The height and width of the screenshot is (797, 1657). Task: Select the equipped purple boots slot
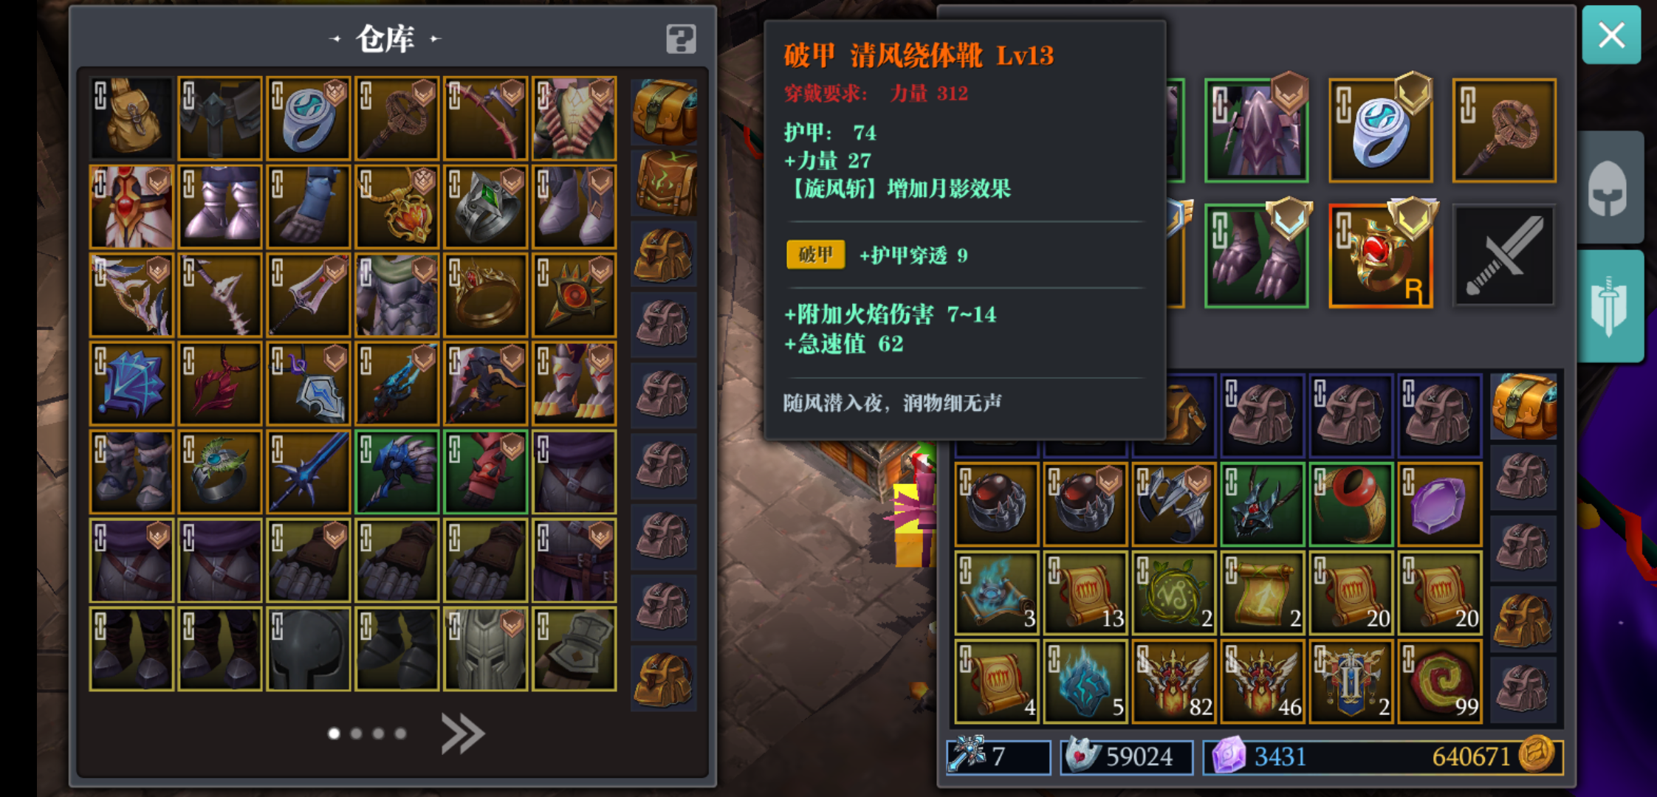(x=1256, y=255)
